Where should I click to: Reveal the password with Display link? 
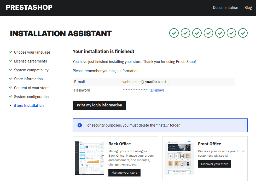pos(157,90)
